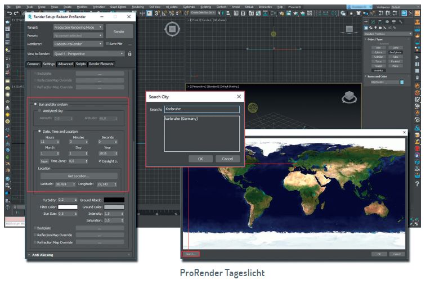426x284 pixels.
Task: Select the Sun and Sky system radio button
Action: coord(35,104)
